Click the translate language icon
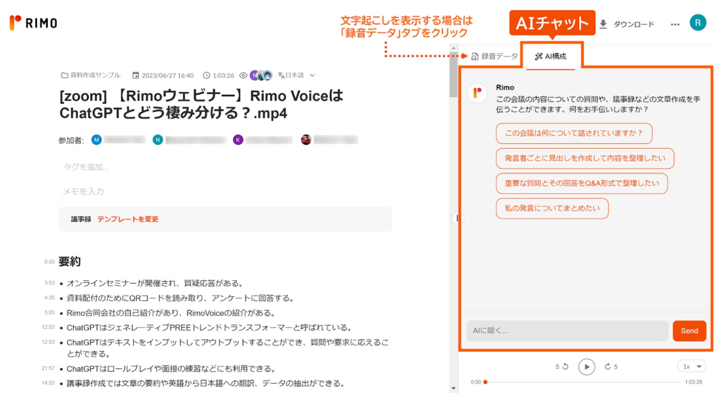 [x=281, y=75]
